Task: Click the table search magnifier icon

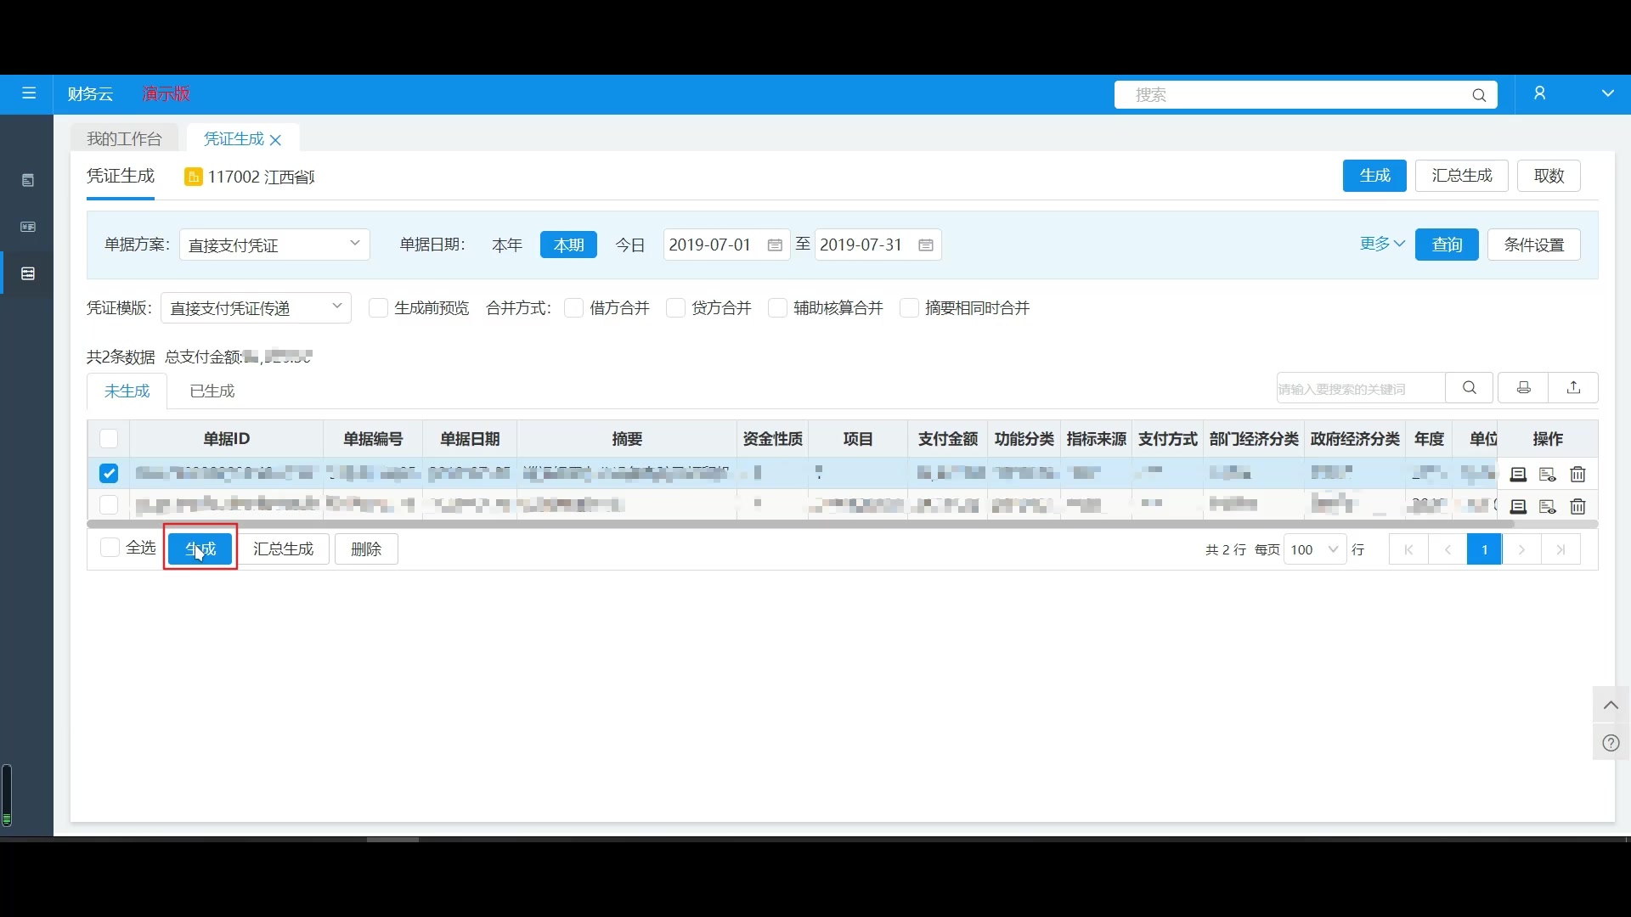Action: pos(1470,387)
